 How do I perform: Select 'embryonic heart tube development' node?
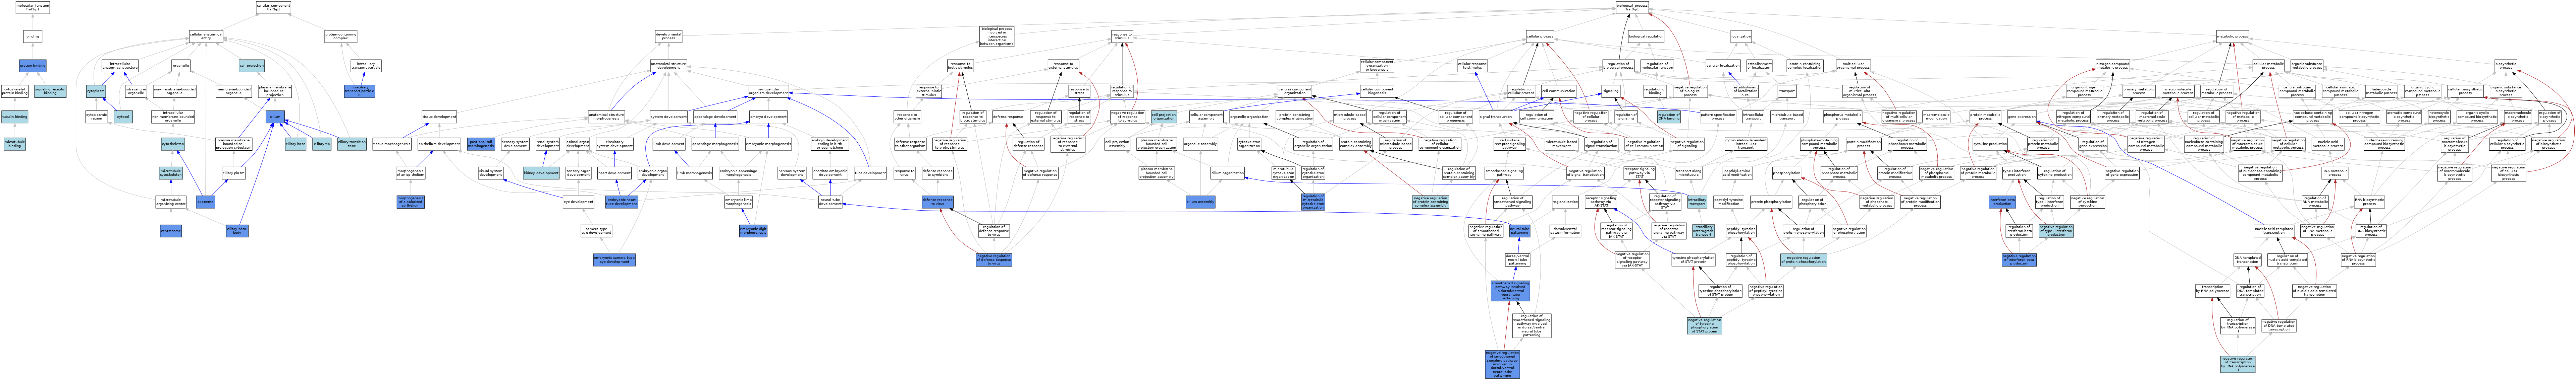622,202
